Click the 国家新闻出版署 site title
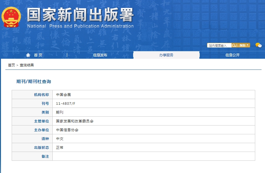The height and width of the screenshot is (173, 265). [80, 15]
